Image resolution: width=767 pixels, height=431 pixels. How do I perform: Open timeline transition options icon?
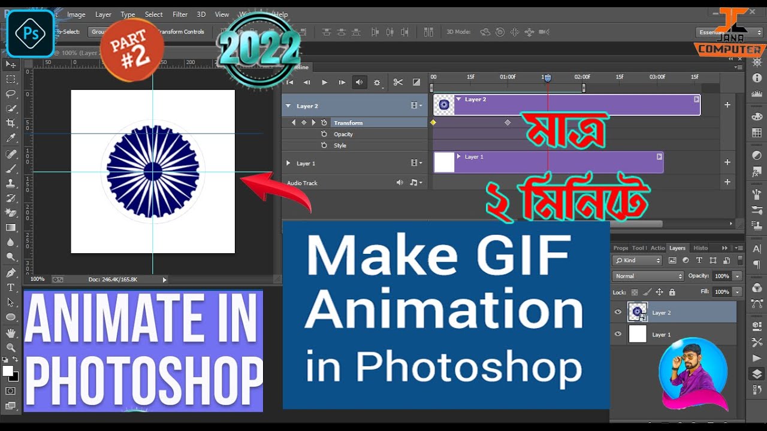point(416,83)
